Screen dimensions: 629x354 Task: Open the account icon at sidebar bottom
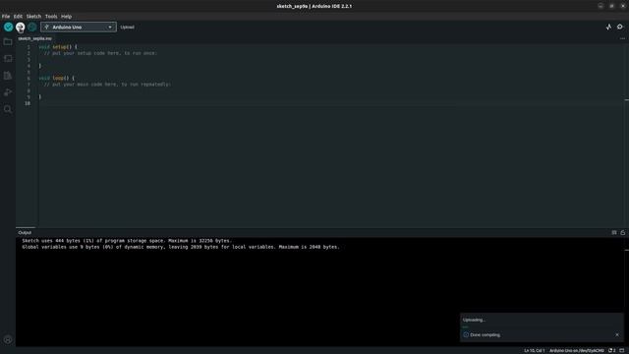tap(8, 339)
